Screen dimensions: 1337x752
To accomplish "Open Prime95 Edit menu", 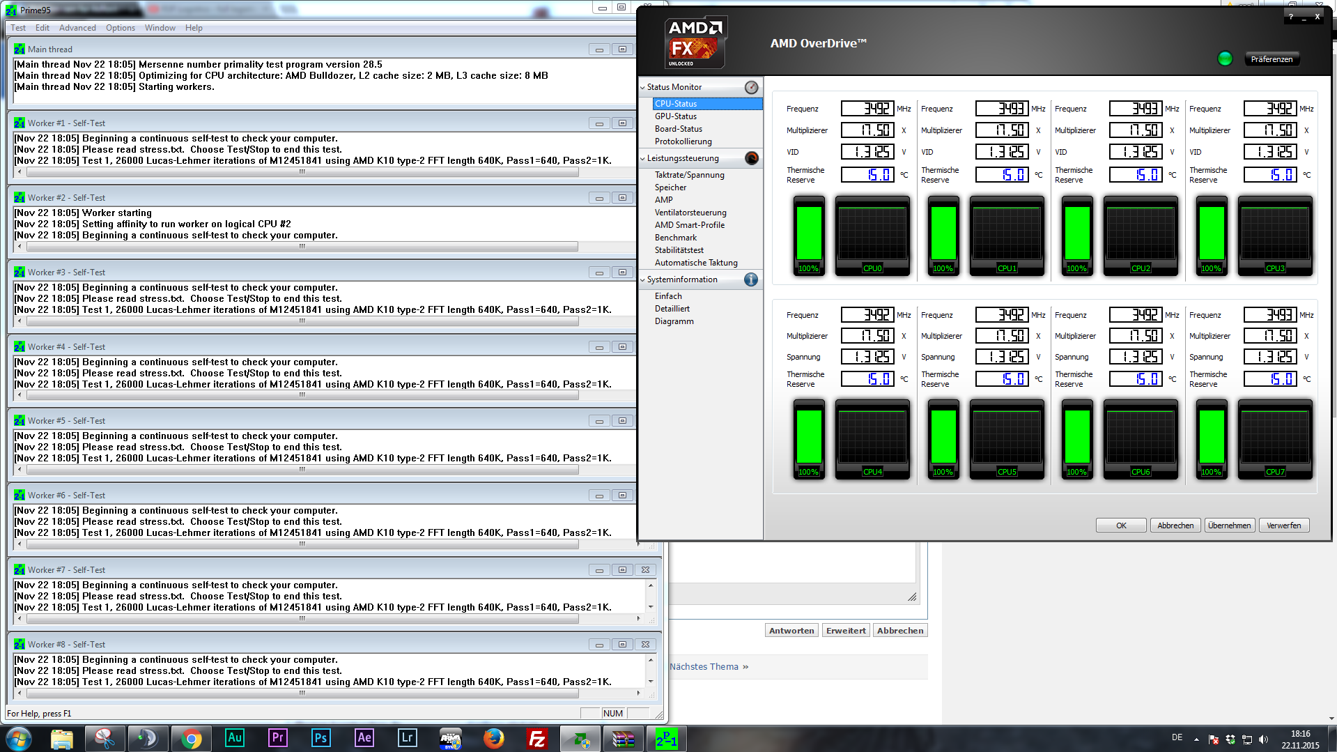I will coord(42,28).
